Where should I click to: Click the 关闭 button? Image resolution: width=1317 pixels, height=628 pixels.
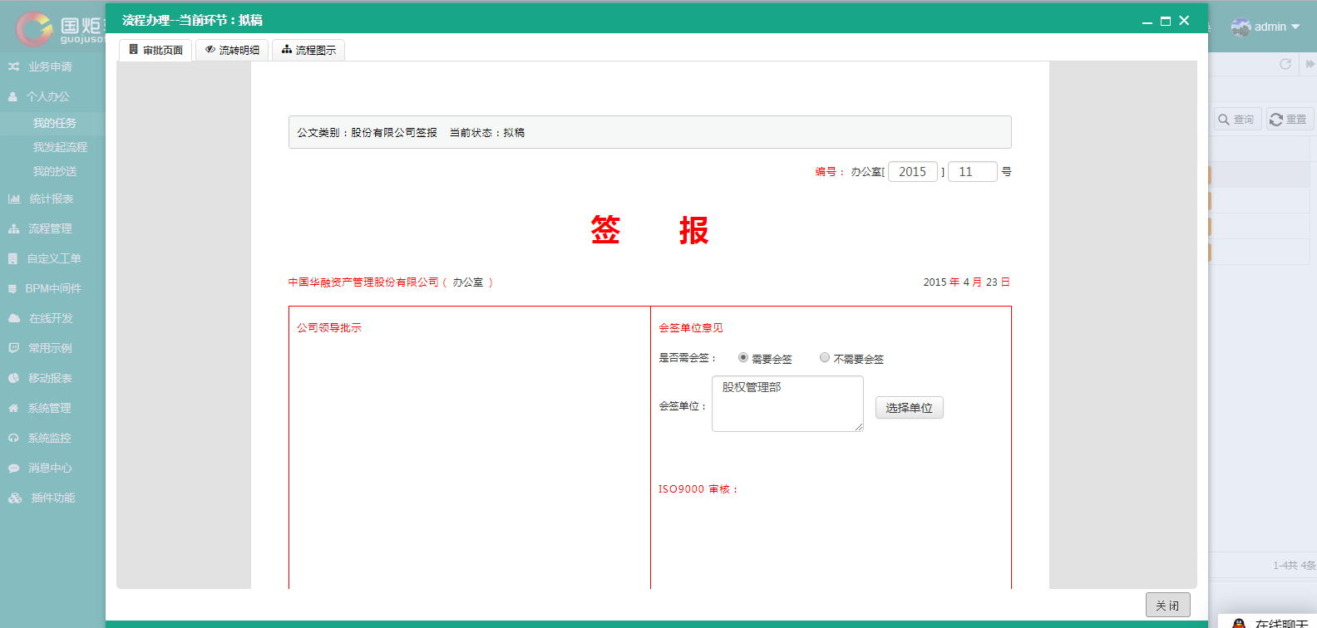[x=1168, y=606]
